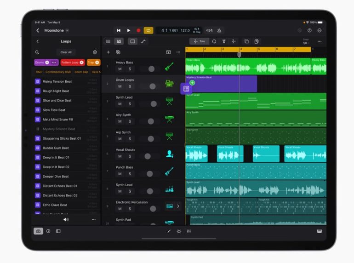This screenshot has height=263, width=354.
Task: Solo the Synth Lead track 3
Action: [x=130, y=104]
